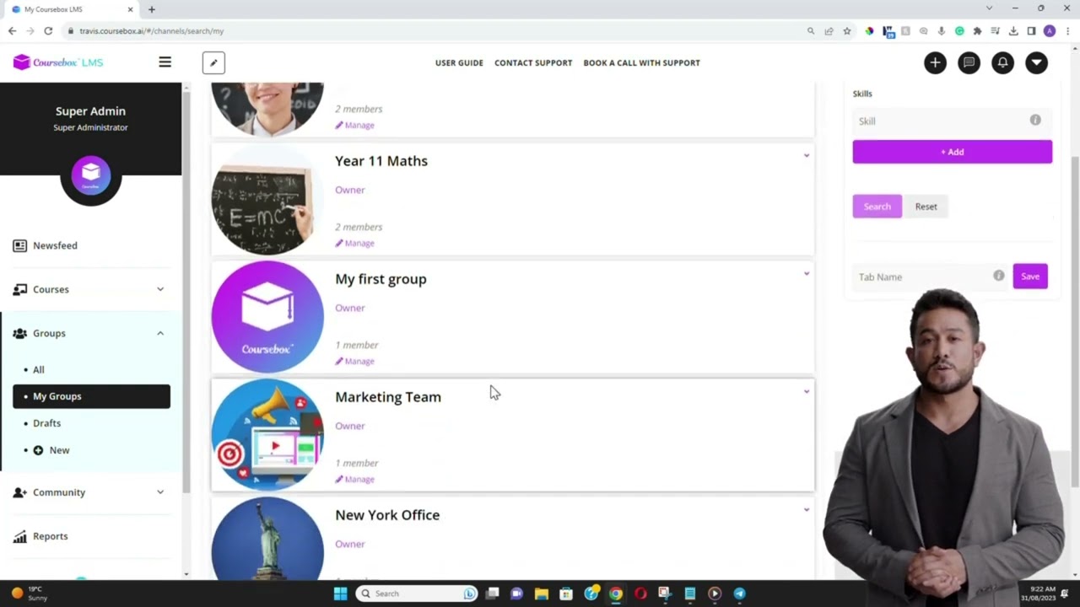Click the Super Admin profile avatar
Viewport: 1080px width, 607px height.
[91, 175]
